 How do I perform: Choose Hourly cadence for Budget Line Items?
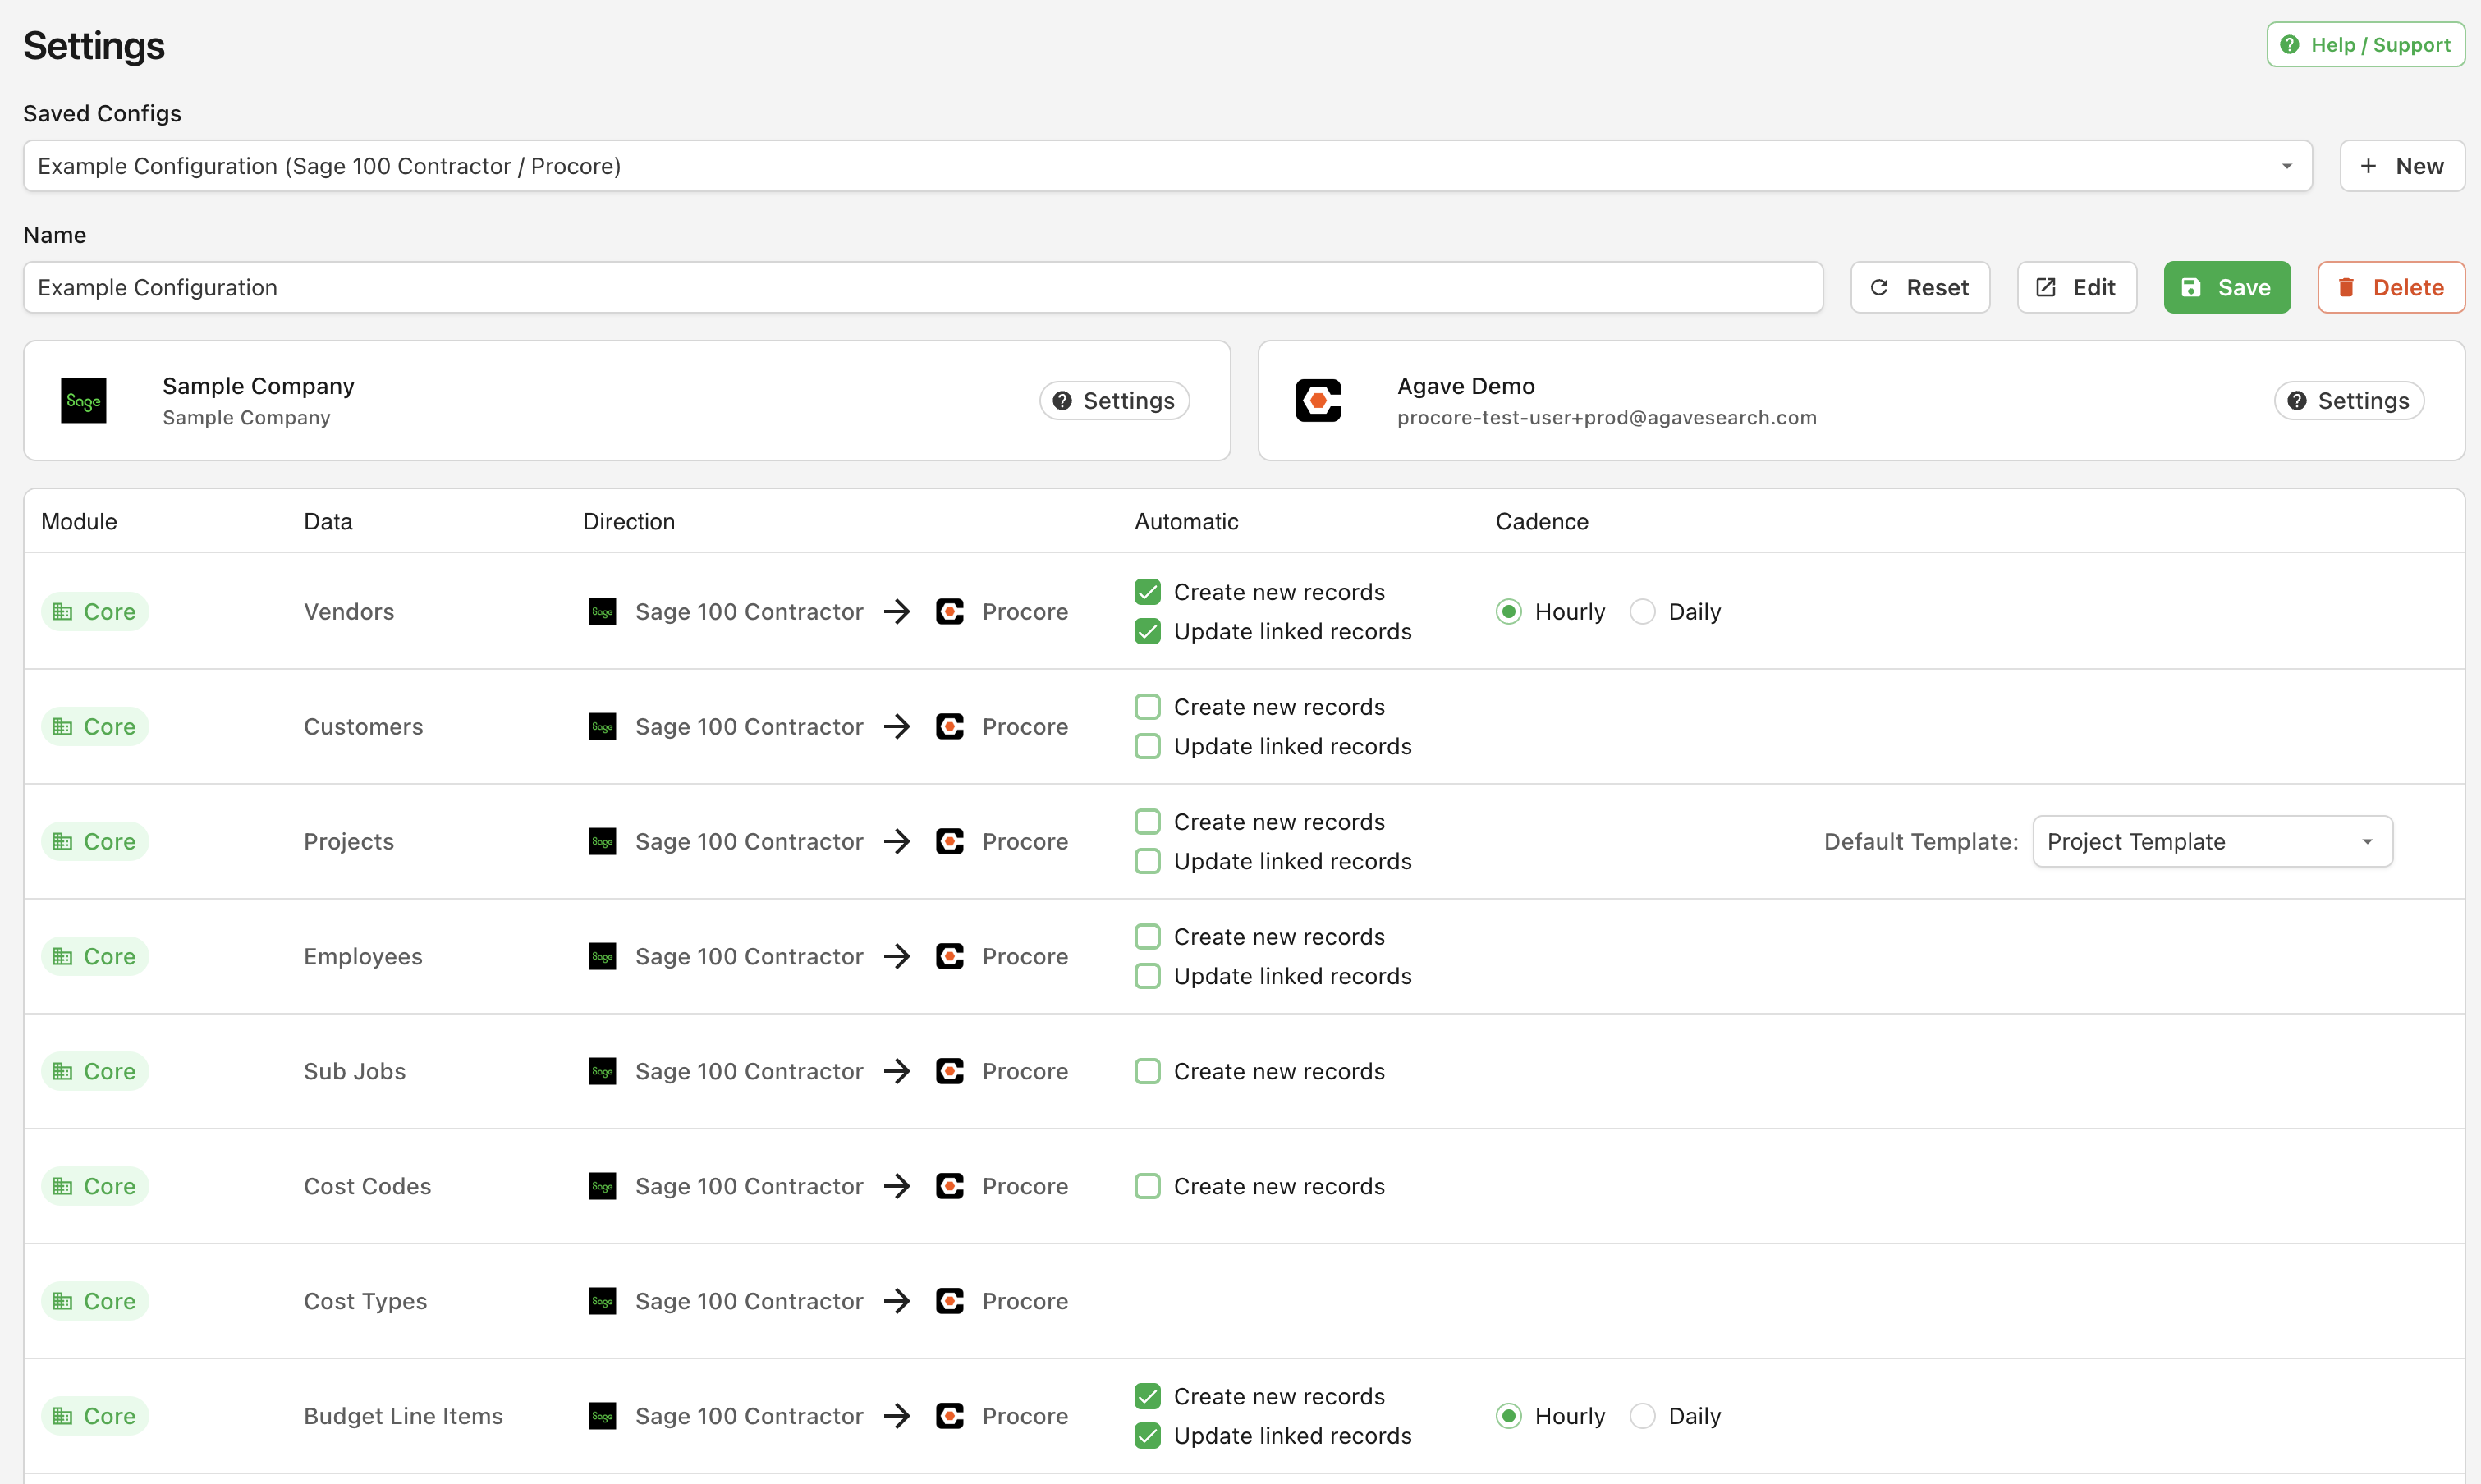coord(1508,1416)
